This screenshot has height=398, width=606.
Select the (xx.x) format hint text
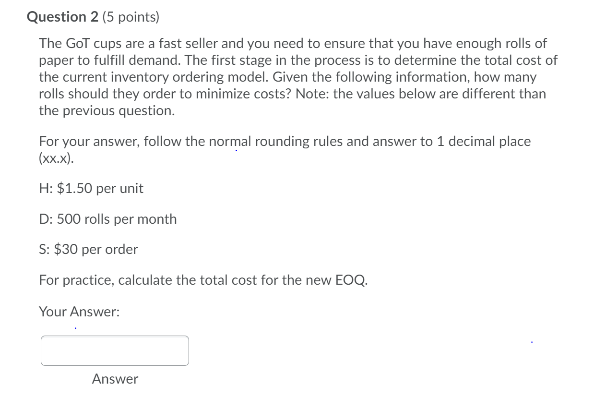[x=57, y=158]
